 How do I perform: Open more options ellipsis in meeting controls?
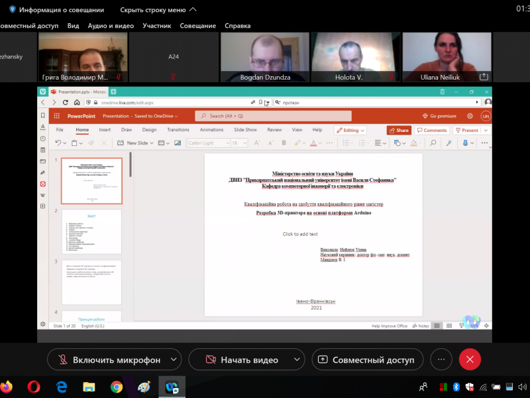tap(441, 359)
